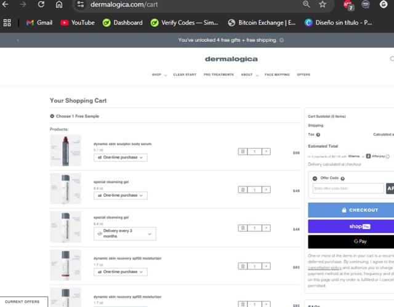Increase quantity of first spf50 moisturizer
The width and height of the screenshot is (394, 307).
click(266, 266)
